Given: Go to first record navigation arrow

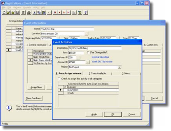Looking at the screenshot, I should click(55, 13).
